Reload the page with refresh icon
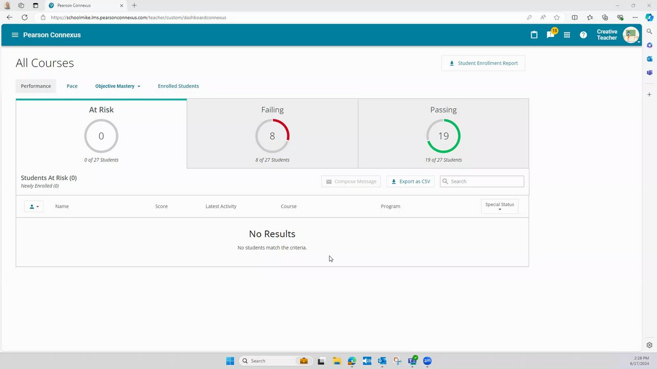This screenshot has height=369, width=657. click(24, 17)
